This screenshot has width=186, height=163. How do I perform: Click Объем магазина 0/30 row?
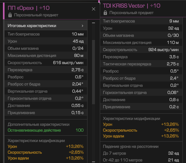(x=141, y=35)
